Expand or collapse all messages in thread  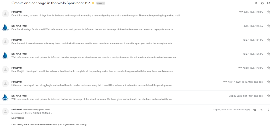(256, 3)
